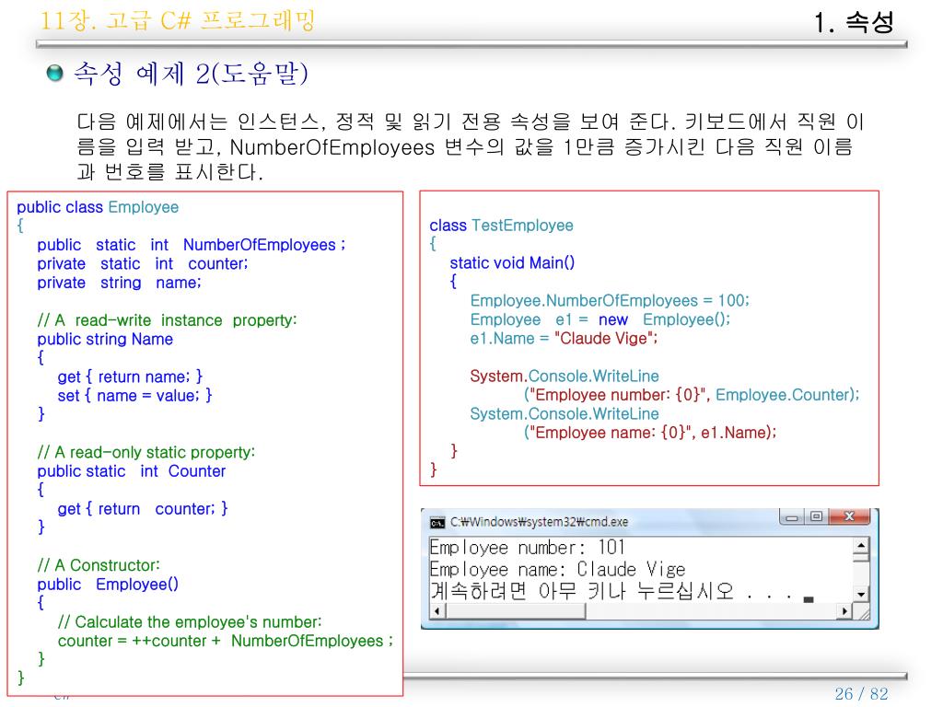The width and height of the screenshot is (943, 707).
Task: Click the green bullet beside 속성 예제 2
Action: 54,74
